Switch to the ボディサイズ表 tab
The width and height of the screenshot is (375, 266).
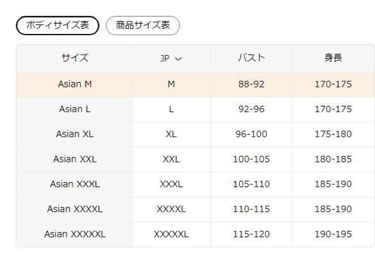[57, 25]
